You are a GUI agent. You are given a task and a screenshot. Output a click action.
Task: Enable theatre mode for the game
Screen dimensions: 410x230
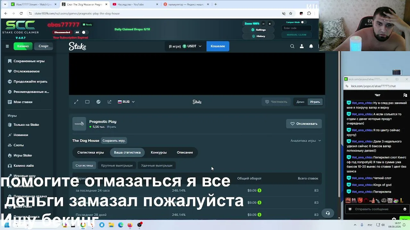(87, 102)
